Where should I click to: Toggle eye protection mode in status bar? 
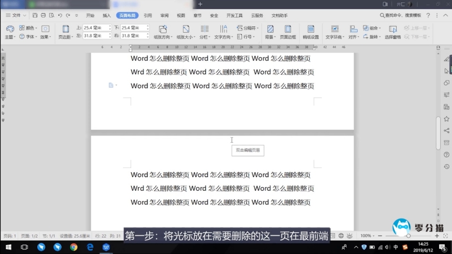[350, 235]
